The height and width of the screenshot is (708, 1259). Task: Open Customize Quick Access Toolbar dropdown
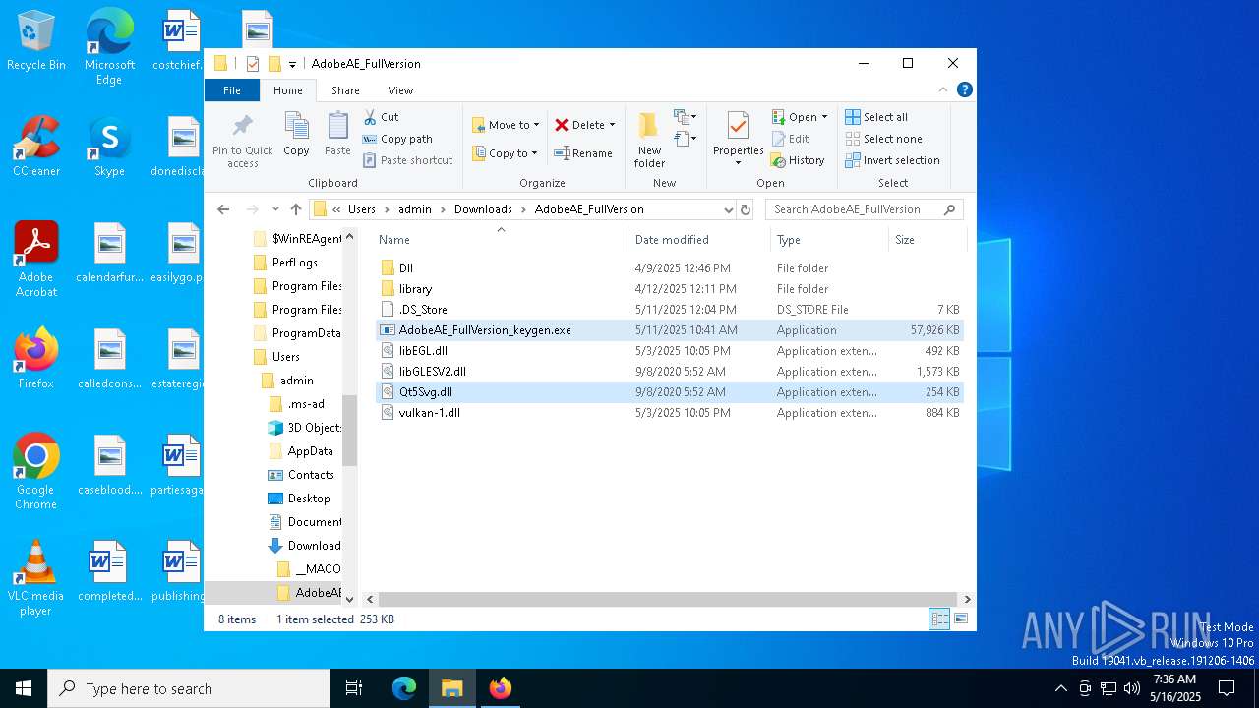click(x=292, y=64)
